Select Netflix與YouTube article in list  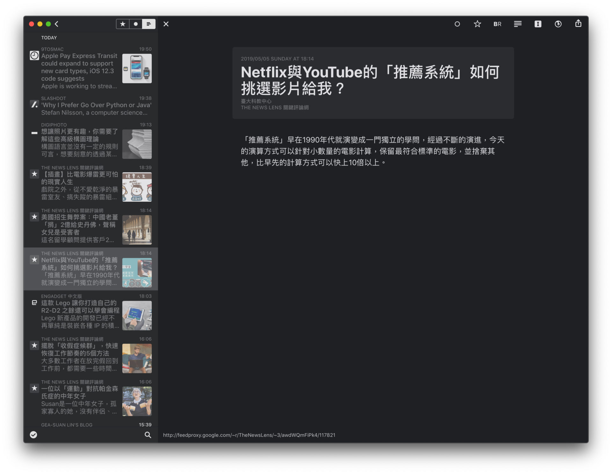[91, 269]
